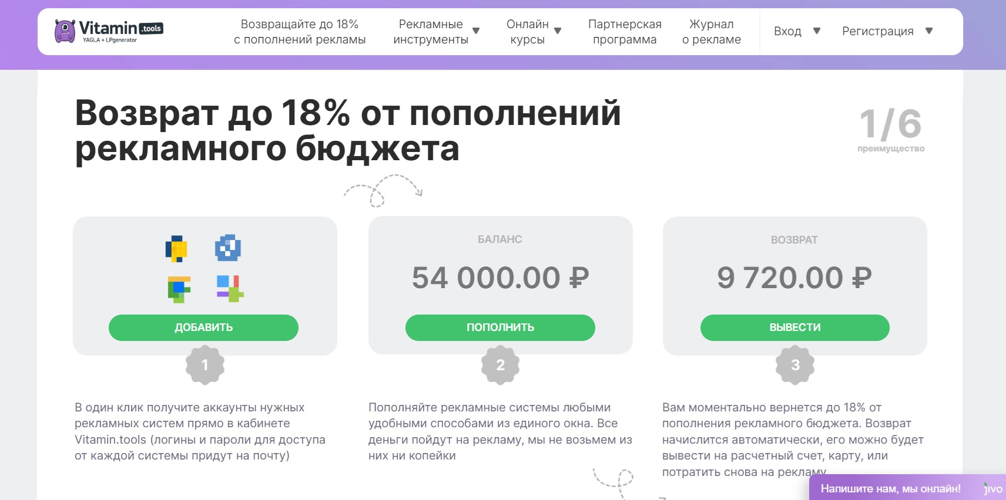Click the multicolor pixel icon with red bar

click(x=230, y=288)
